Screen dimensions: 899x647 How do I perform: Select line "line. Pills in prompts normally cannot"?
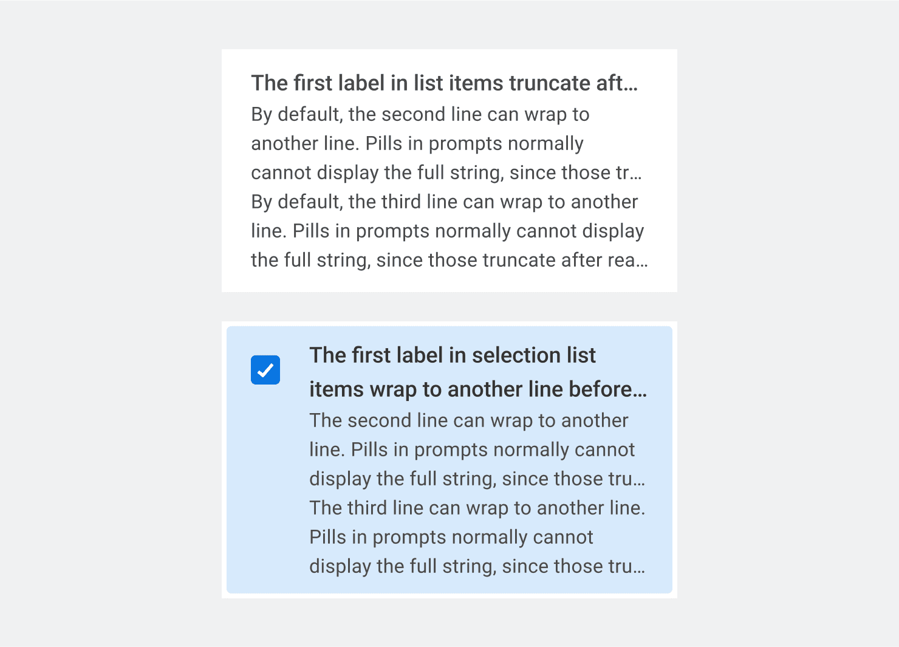pos(471,450)
